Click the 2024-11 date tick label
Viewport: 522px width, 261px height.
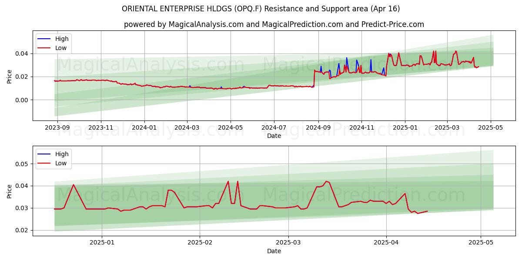point(361,128)
